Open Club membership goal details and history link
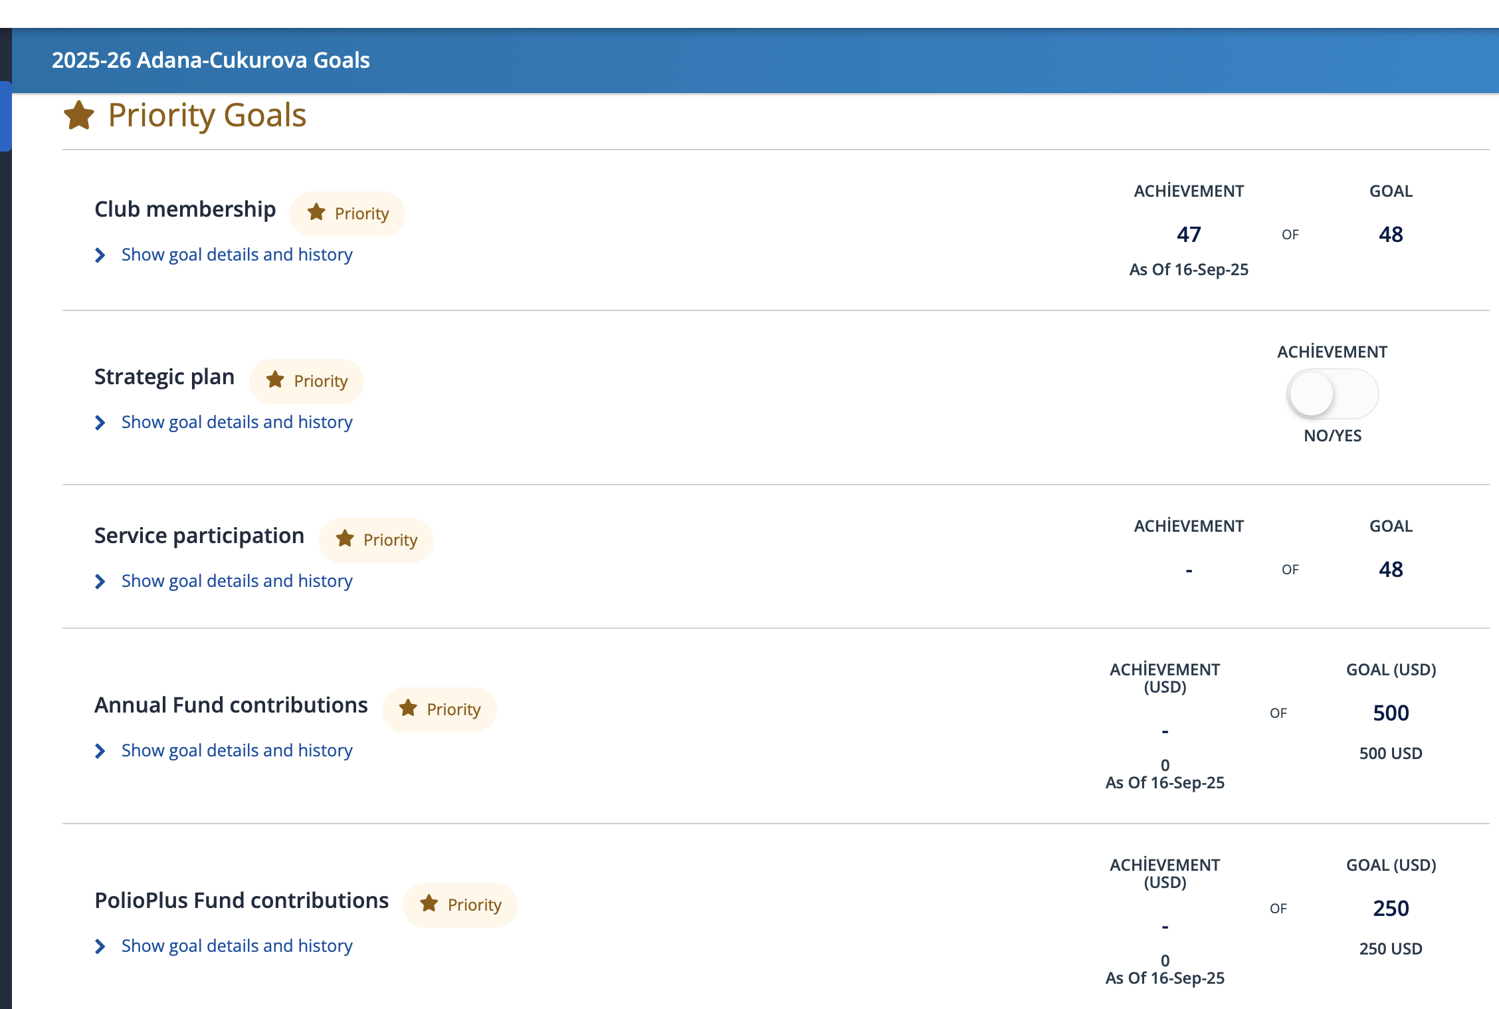The height and width of the screenshot is (1009, 1499). click(237, 255)
